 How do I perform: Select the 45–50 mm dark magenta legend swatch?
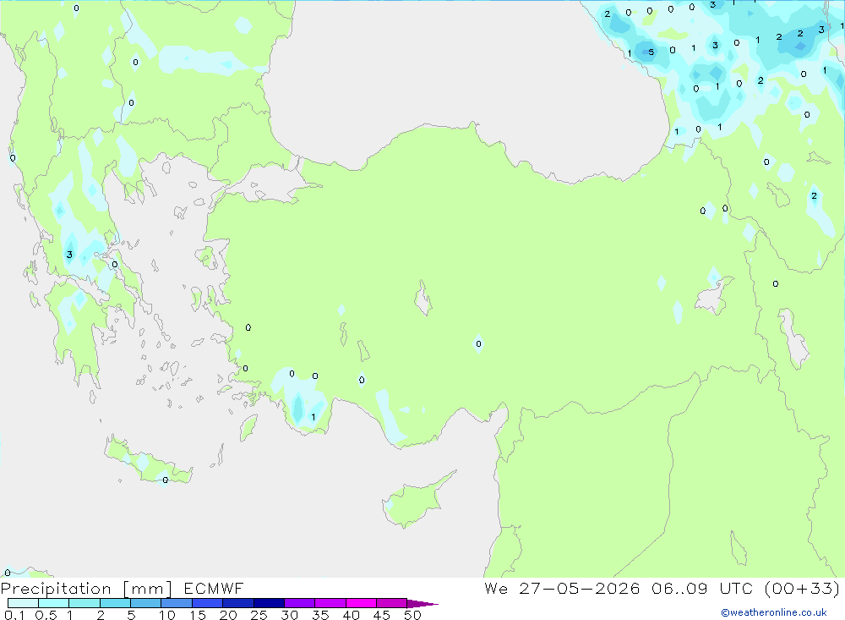[391, 603]
